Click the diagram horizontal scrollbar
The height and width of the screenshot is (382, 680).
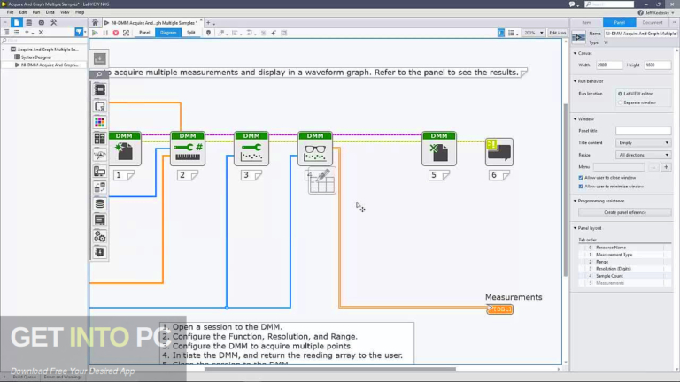[x=330, y=369]
